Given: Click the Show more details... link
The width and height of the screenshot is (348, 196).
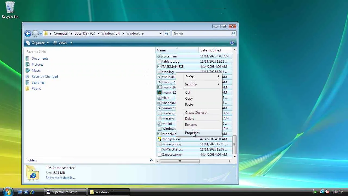Looking at the screenshot, I should pos(60,178).
